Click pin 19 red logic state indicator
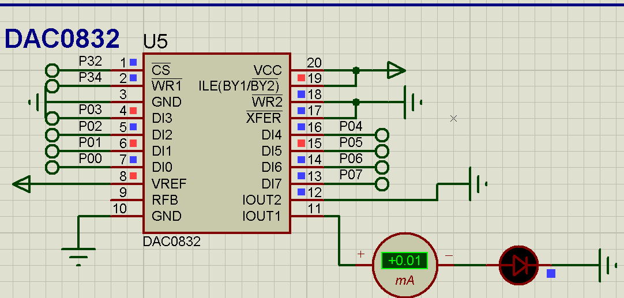Viewport: 624px width, 298px height. click(301, 78)
